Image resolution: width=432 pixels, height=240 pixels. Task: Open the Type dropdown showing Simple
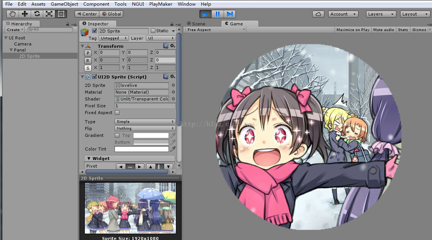pyautogui.click(x=145, y=121)
